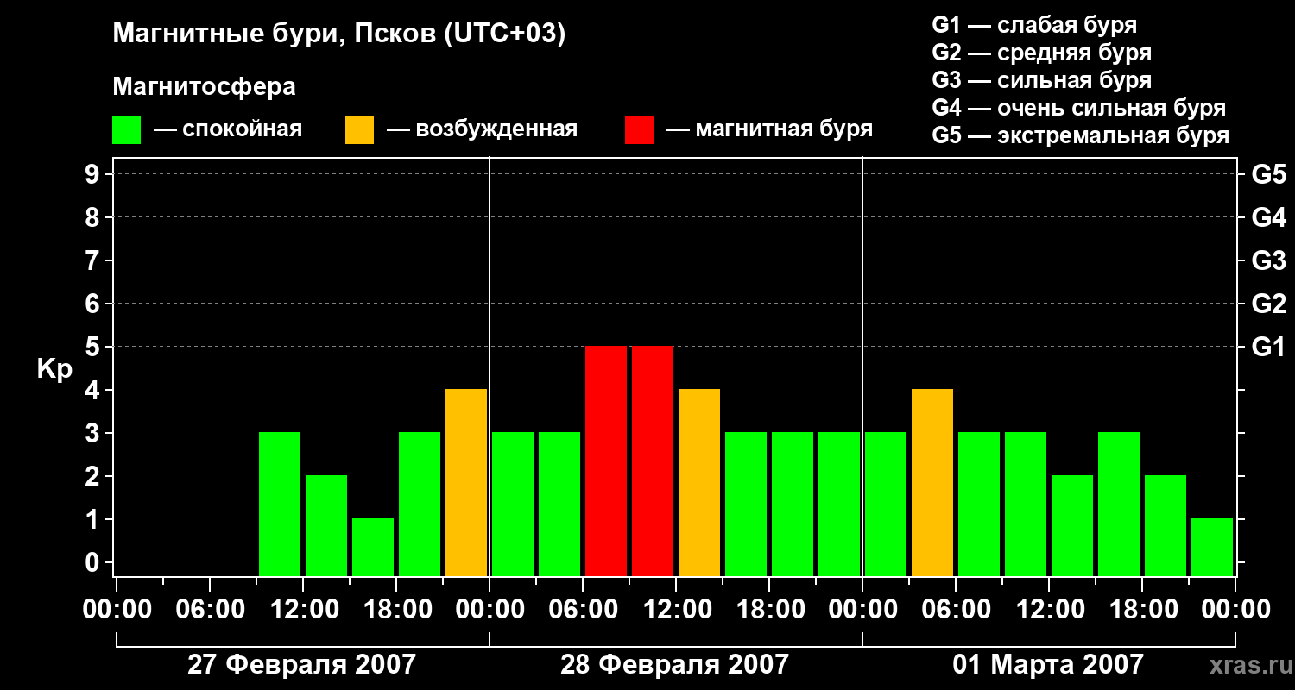
Task: Click the 18:00 time label under 01 March
Action: point(1142,610)
